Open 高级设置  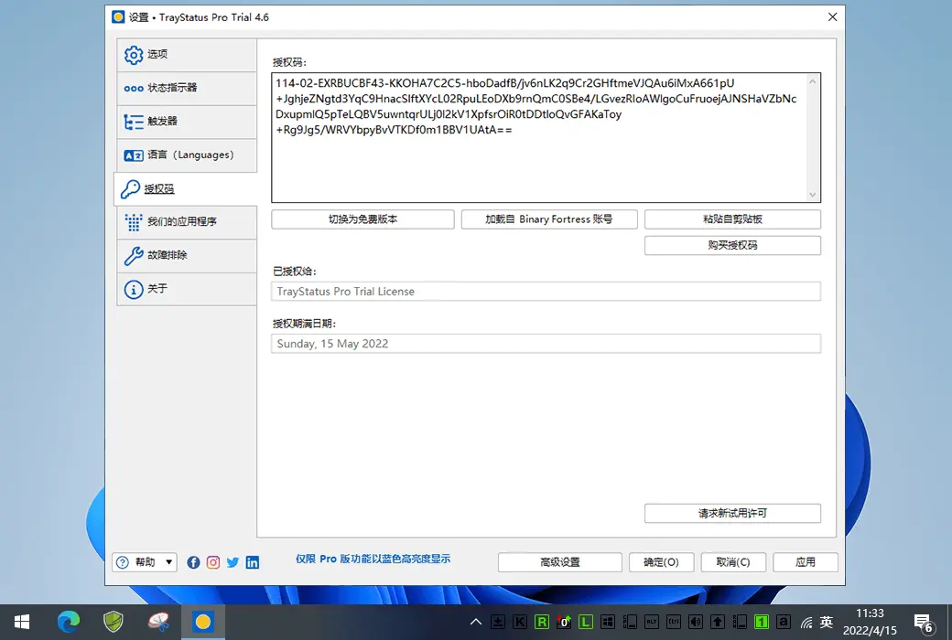point(560,562)
